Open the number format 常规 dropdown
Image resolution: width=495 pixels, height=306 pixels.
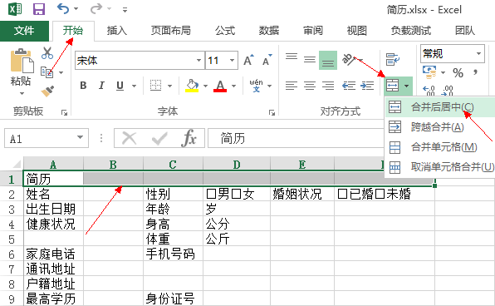point(478,53)
